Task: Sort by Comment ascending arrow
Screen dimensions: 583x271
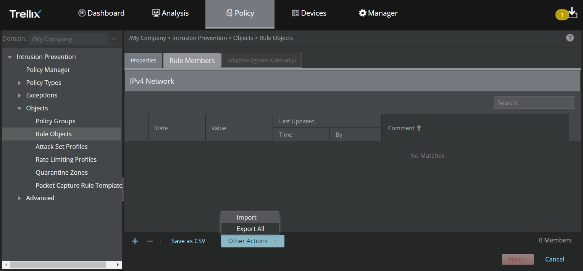Action: click(x=419, y=128)
